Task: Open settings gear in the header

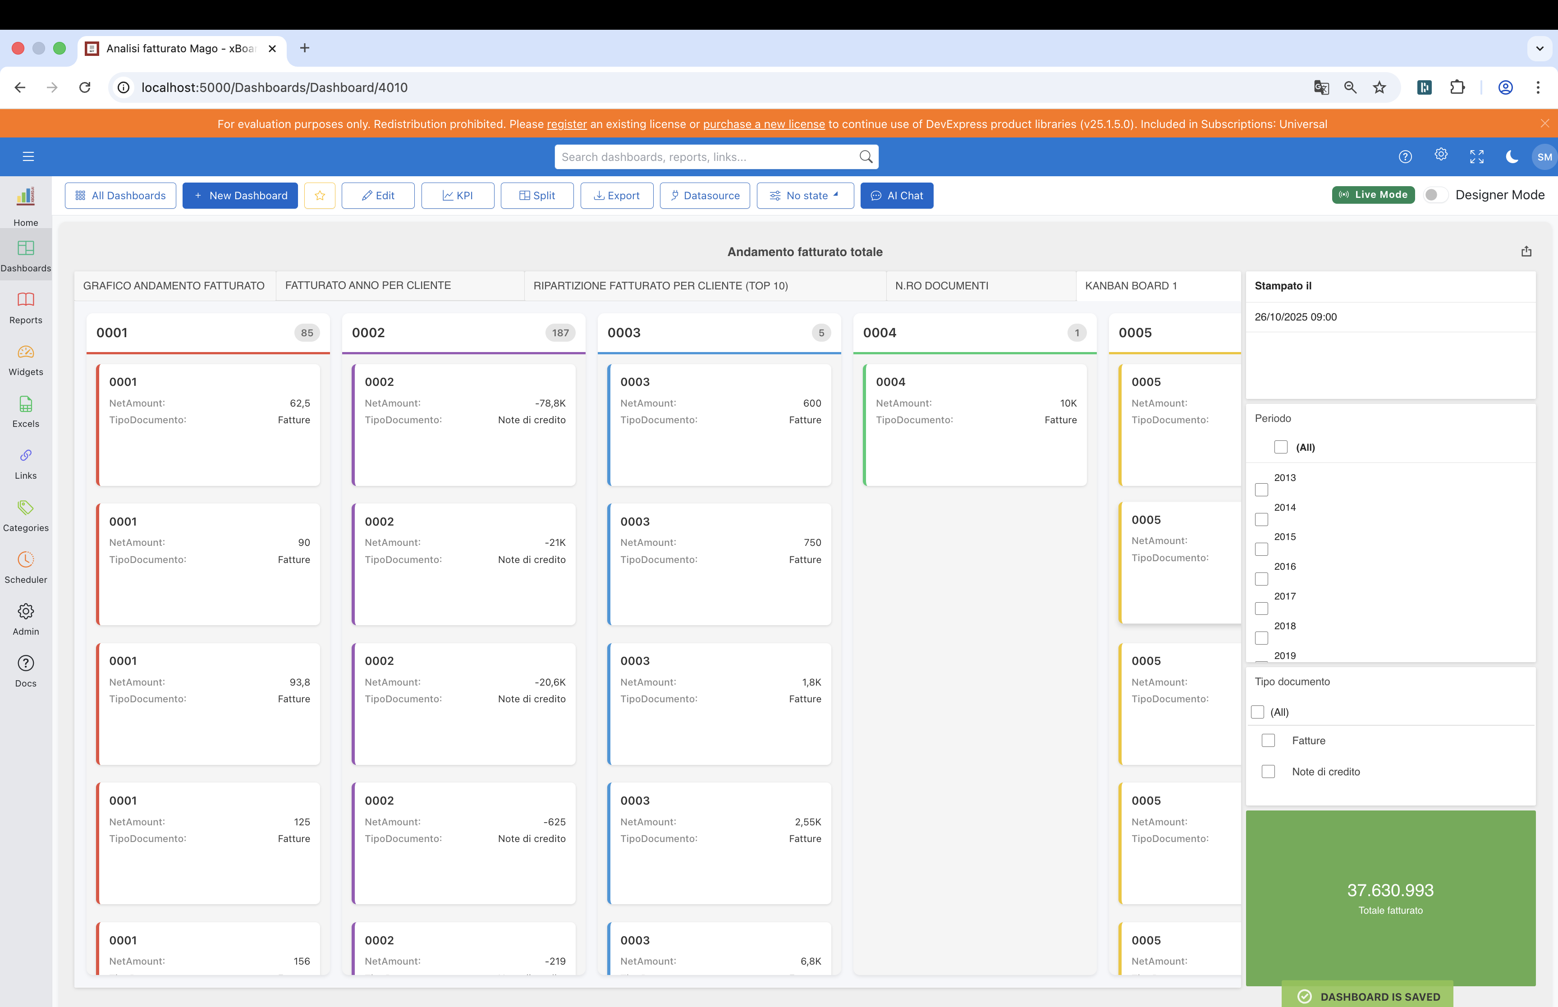Action: 1441,155
